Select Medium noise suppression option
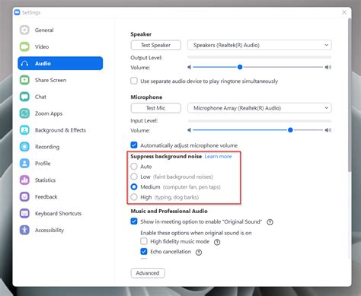Viewport: 361px width, 296px height. click(134, 187)
